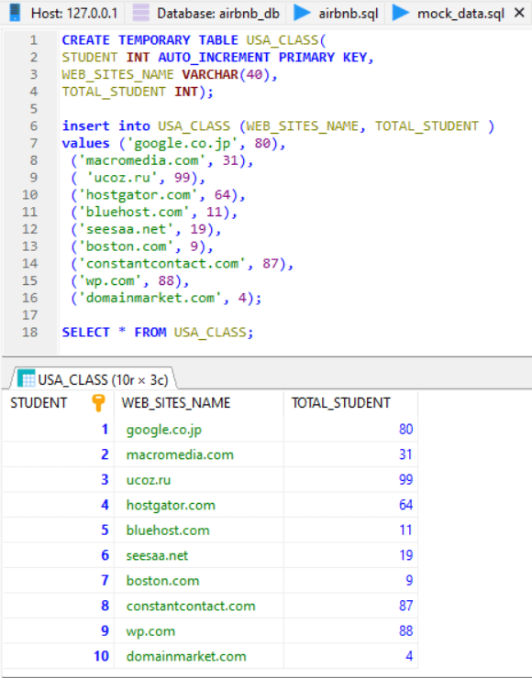Sort by the STUDENT column header
Image resolution: width=532 pixels, height=678 pixels.
(58, 403)
